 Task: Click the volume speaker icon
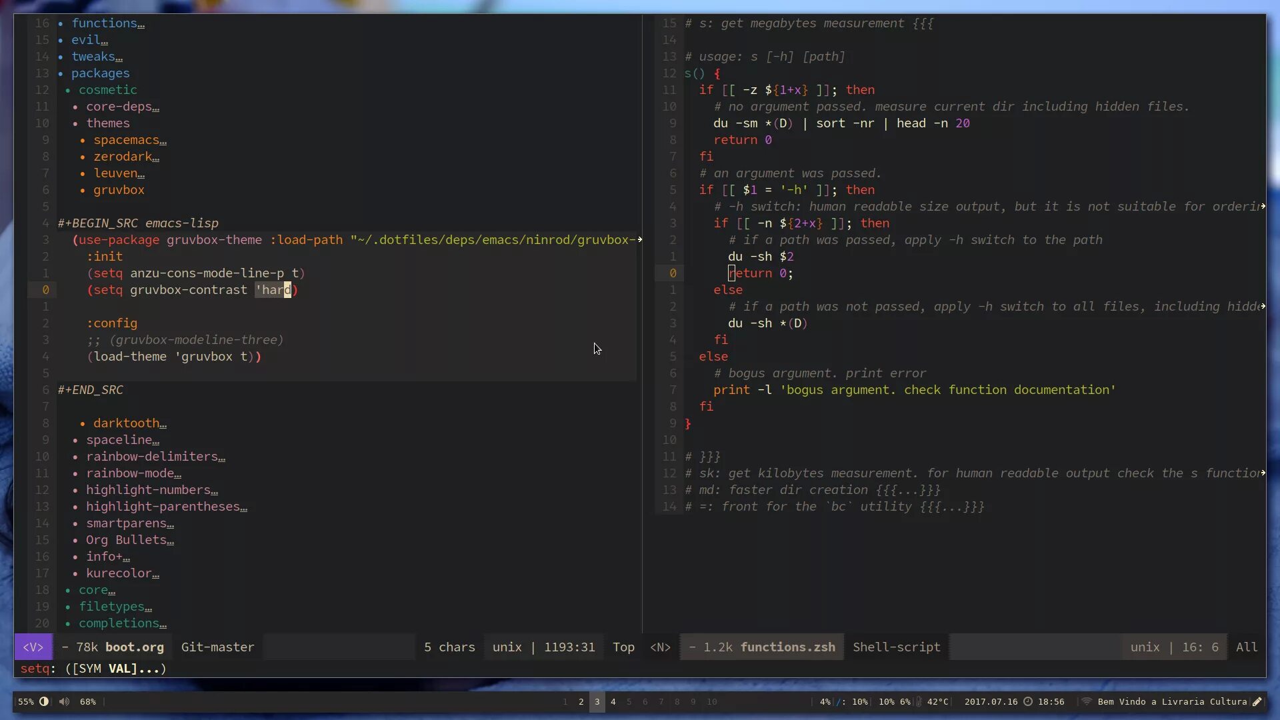point(64,701)
